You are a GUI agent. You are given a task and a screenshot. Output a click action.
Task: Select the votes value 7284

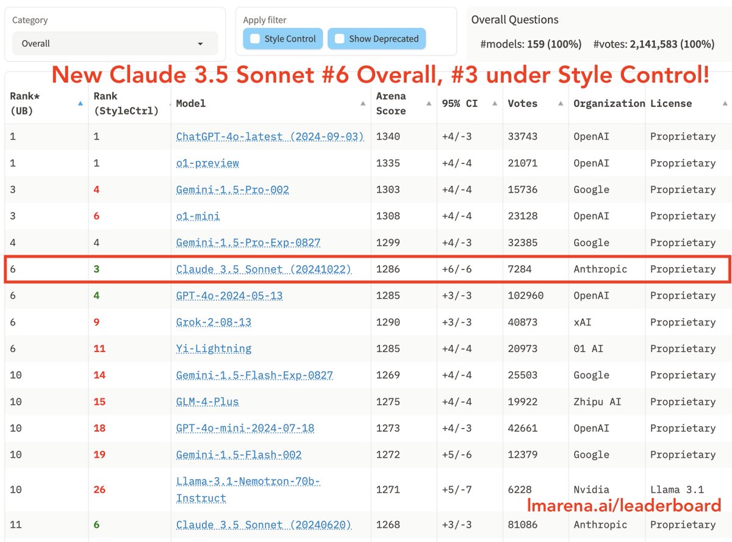[520, 269]
